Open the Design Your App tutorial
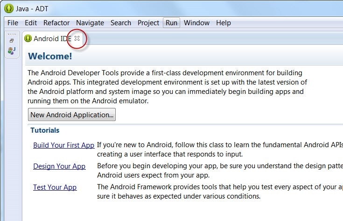The height and width of the screenshot is (221, 343). 59,166
